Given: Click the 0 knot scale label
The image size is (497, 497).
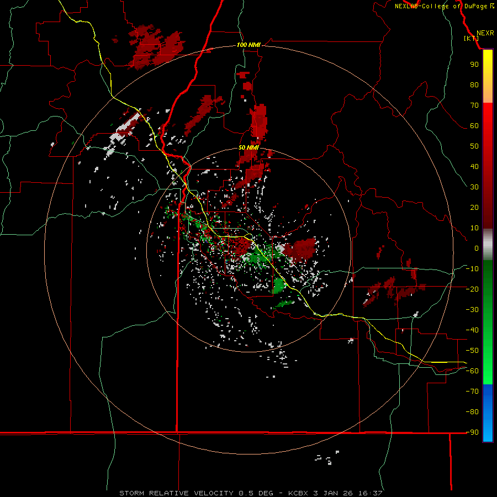Looking at the screenshot, I should coord(477,248).
